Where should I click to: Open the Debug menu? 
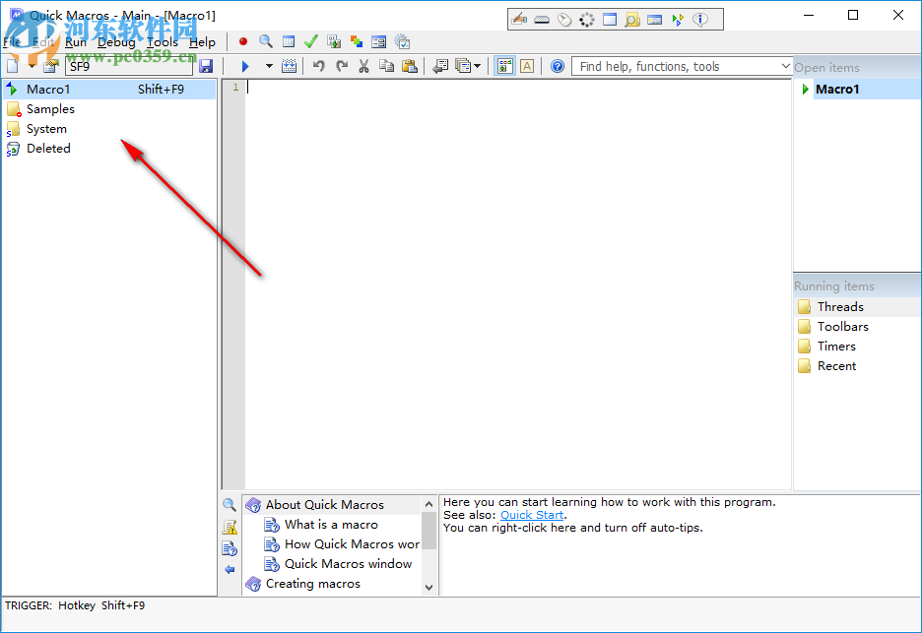tap(116, 41)
